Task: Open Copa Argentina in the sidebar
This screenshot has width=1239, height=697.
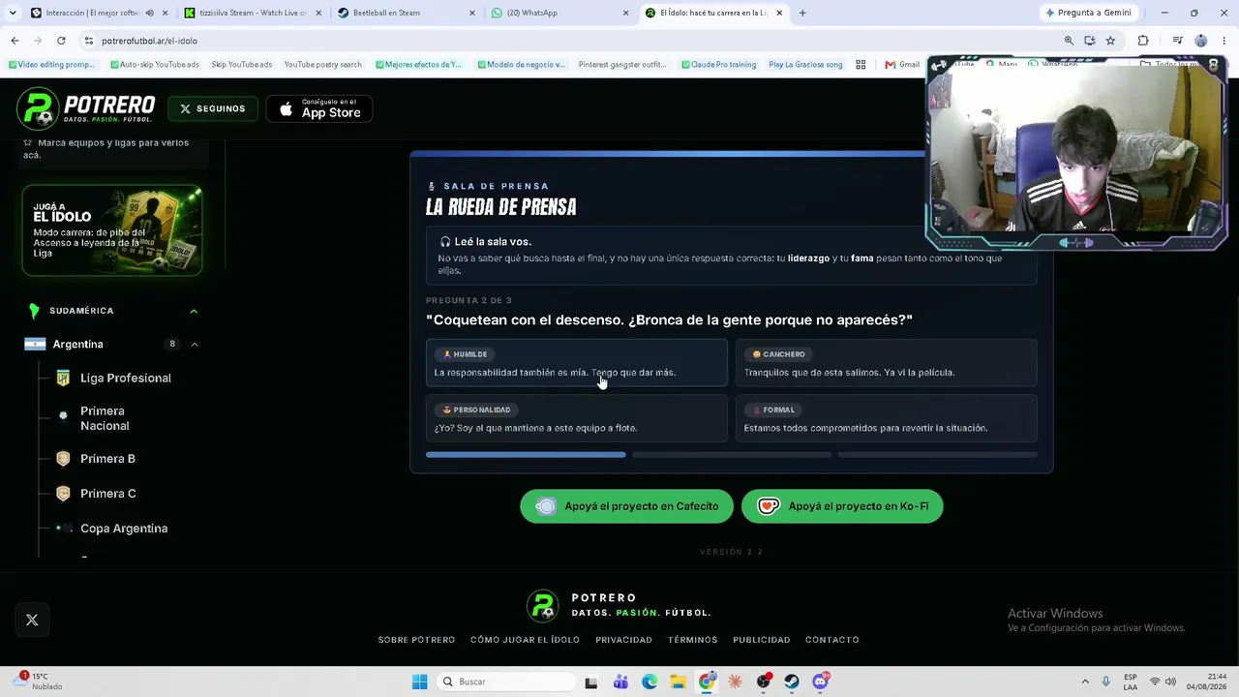Action: point(124,529)
